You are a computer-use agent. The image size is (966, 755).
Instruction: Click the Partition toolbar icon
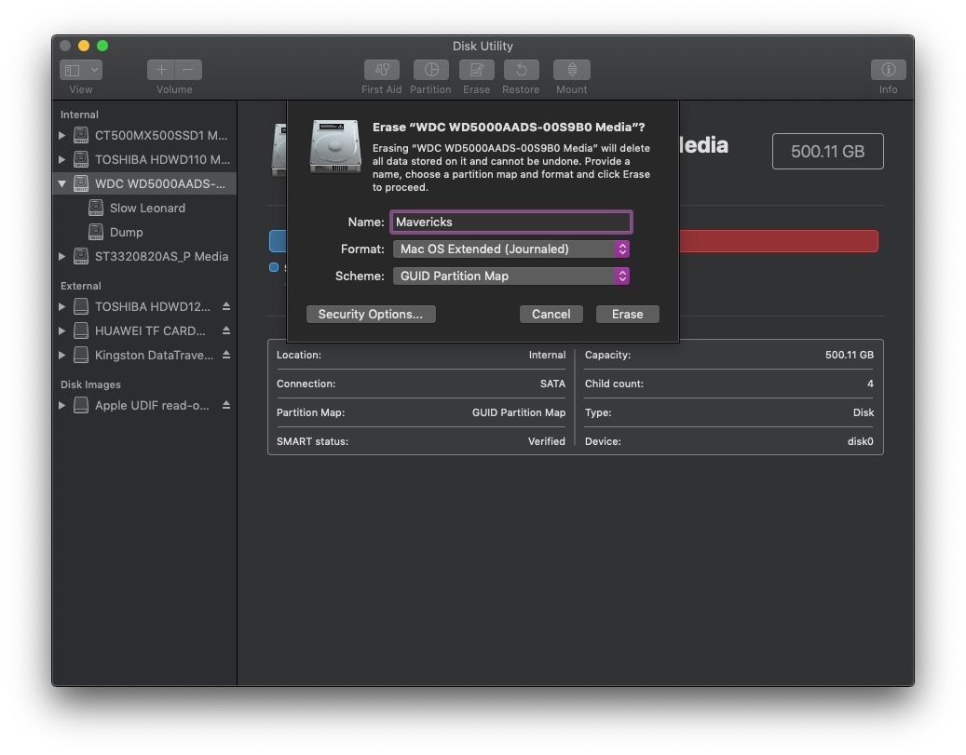click(x=430, y=71)
